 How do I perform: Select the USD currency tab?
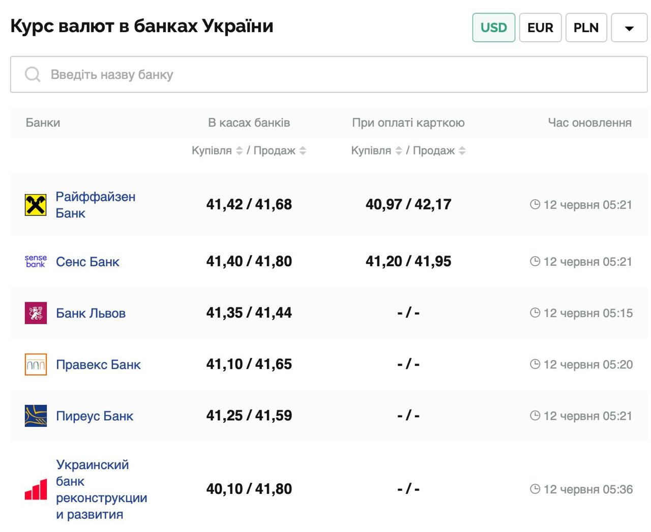pos(493,27)
